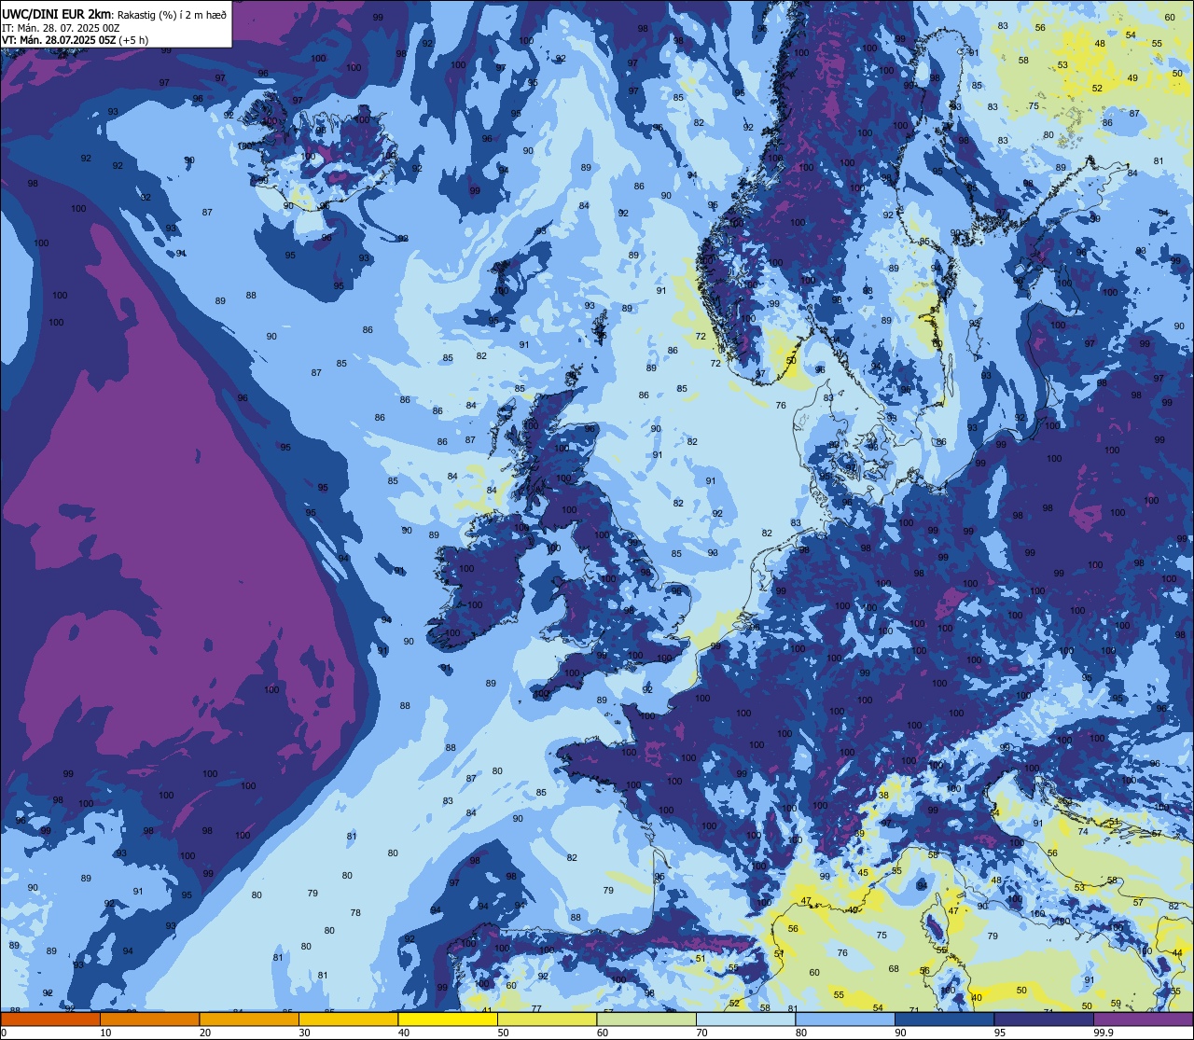Pick the amber 30–40 legend swatch
This screenshot has height=1040, width=1194.
click(x=348, y=1019)
